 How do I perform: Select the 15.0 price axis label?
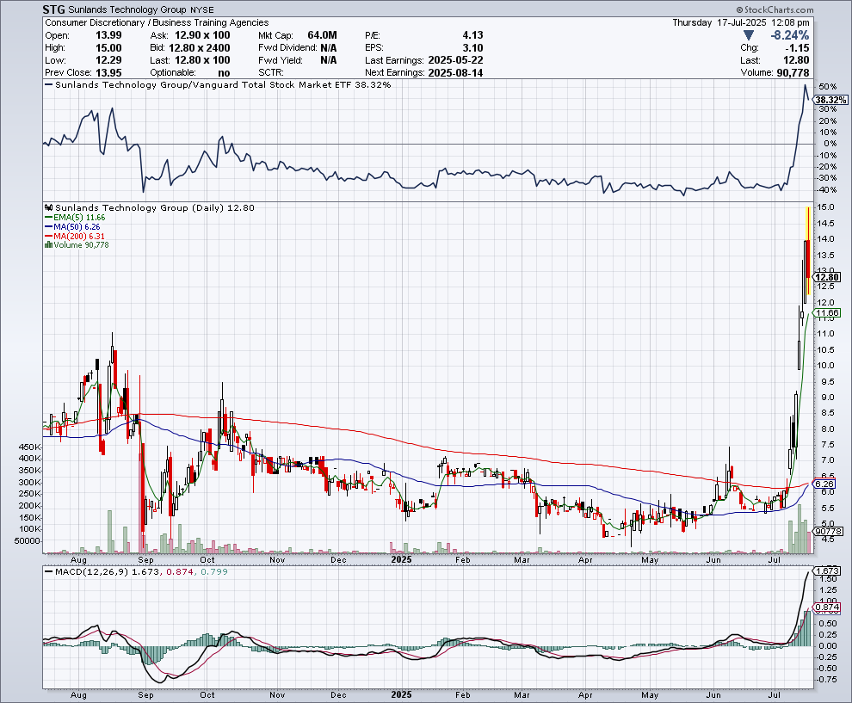click(826, 207)
